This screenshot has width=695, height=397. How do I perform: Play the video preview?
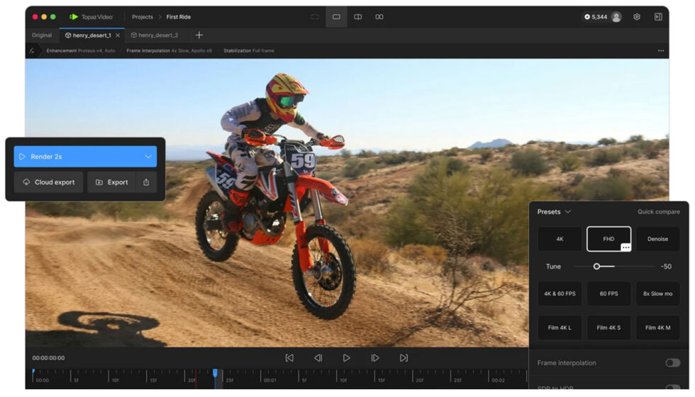[x=347, y=357]
